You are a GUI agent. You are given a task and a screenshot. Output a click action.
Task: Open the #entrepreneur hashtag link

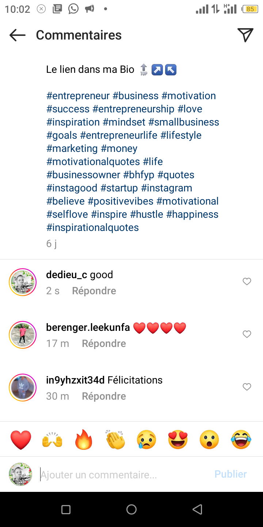(x=78, y=96)
